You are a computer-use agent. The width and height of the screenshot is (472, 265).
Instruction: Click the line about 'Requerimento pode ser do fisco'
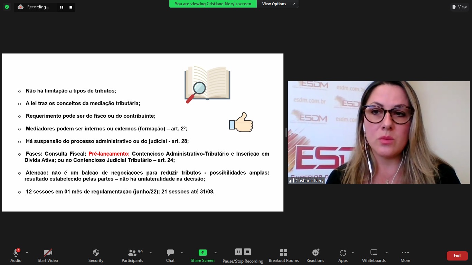pos(91,116)
